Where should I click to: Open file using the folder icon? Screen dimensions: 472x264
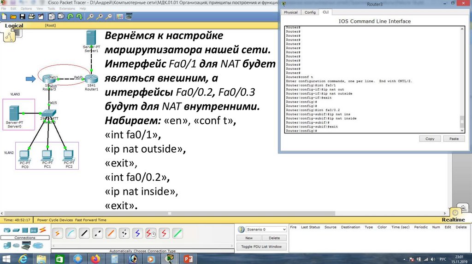[x=13, y=17]
